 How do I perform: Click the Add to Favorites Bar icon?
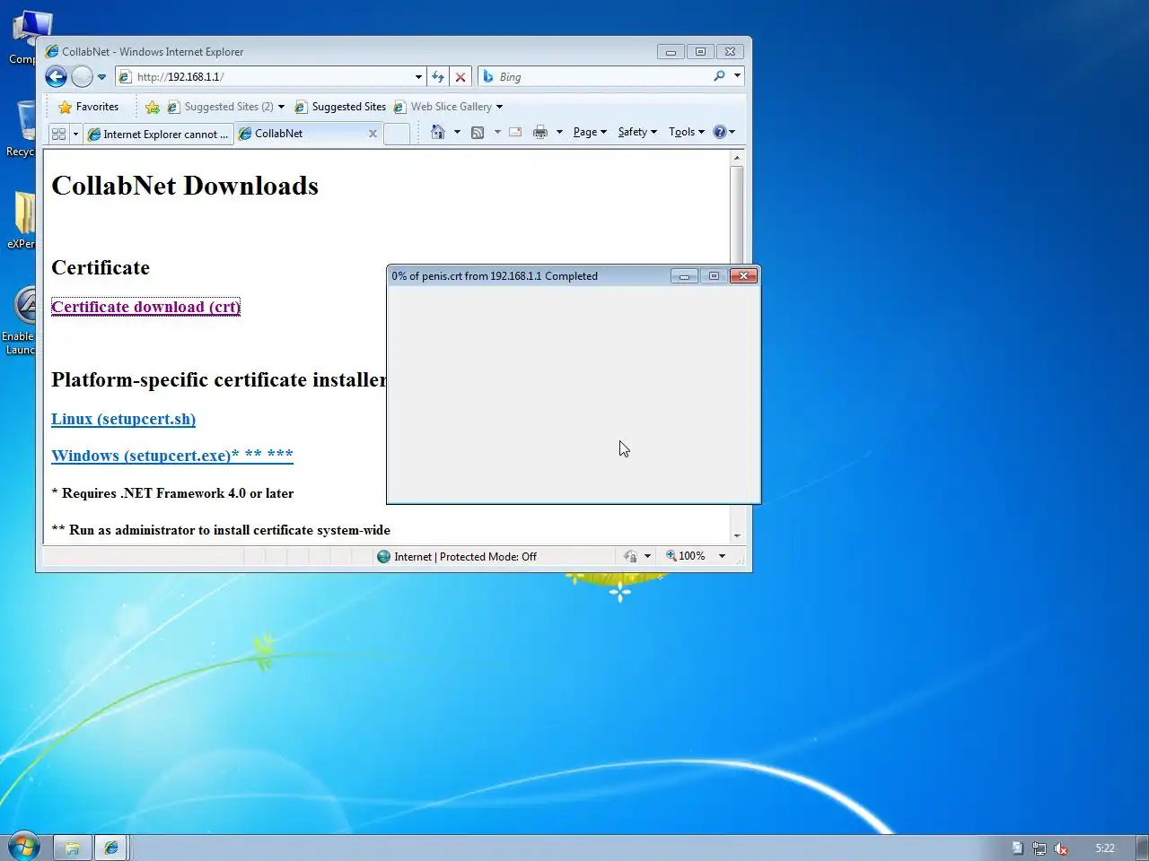pyautogui.click(x=153, y=107)
